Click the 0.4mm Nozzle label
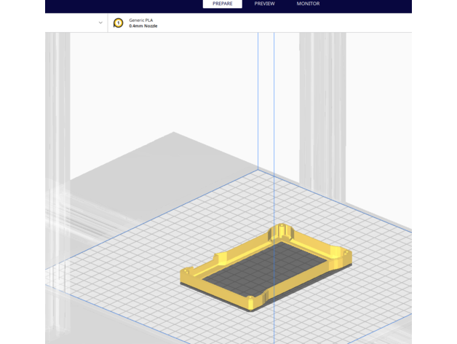457x344 pixels. click(143, 26)
